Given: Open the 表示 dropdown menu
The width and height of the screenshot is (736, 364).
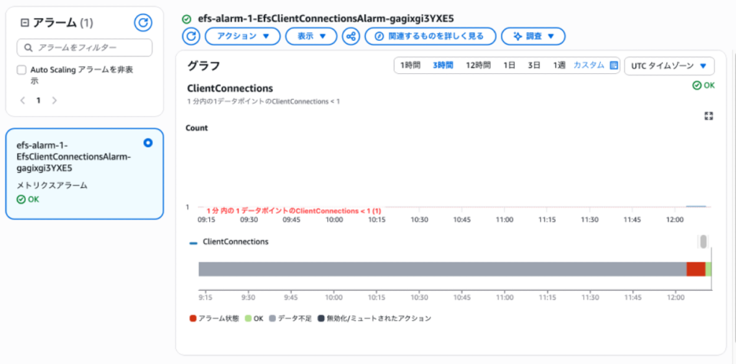Looking at the screenshot, I should pos(311,36).
